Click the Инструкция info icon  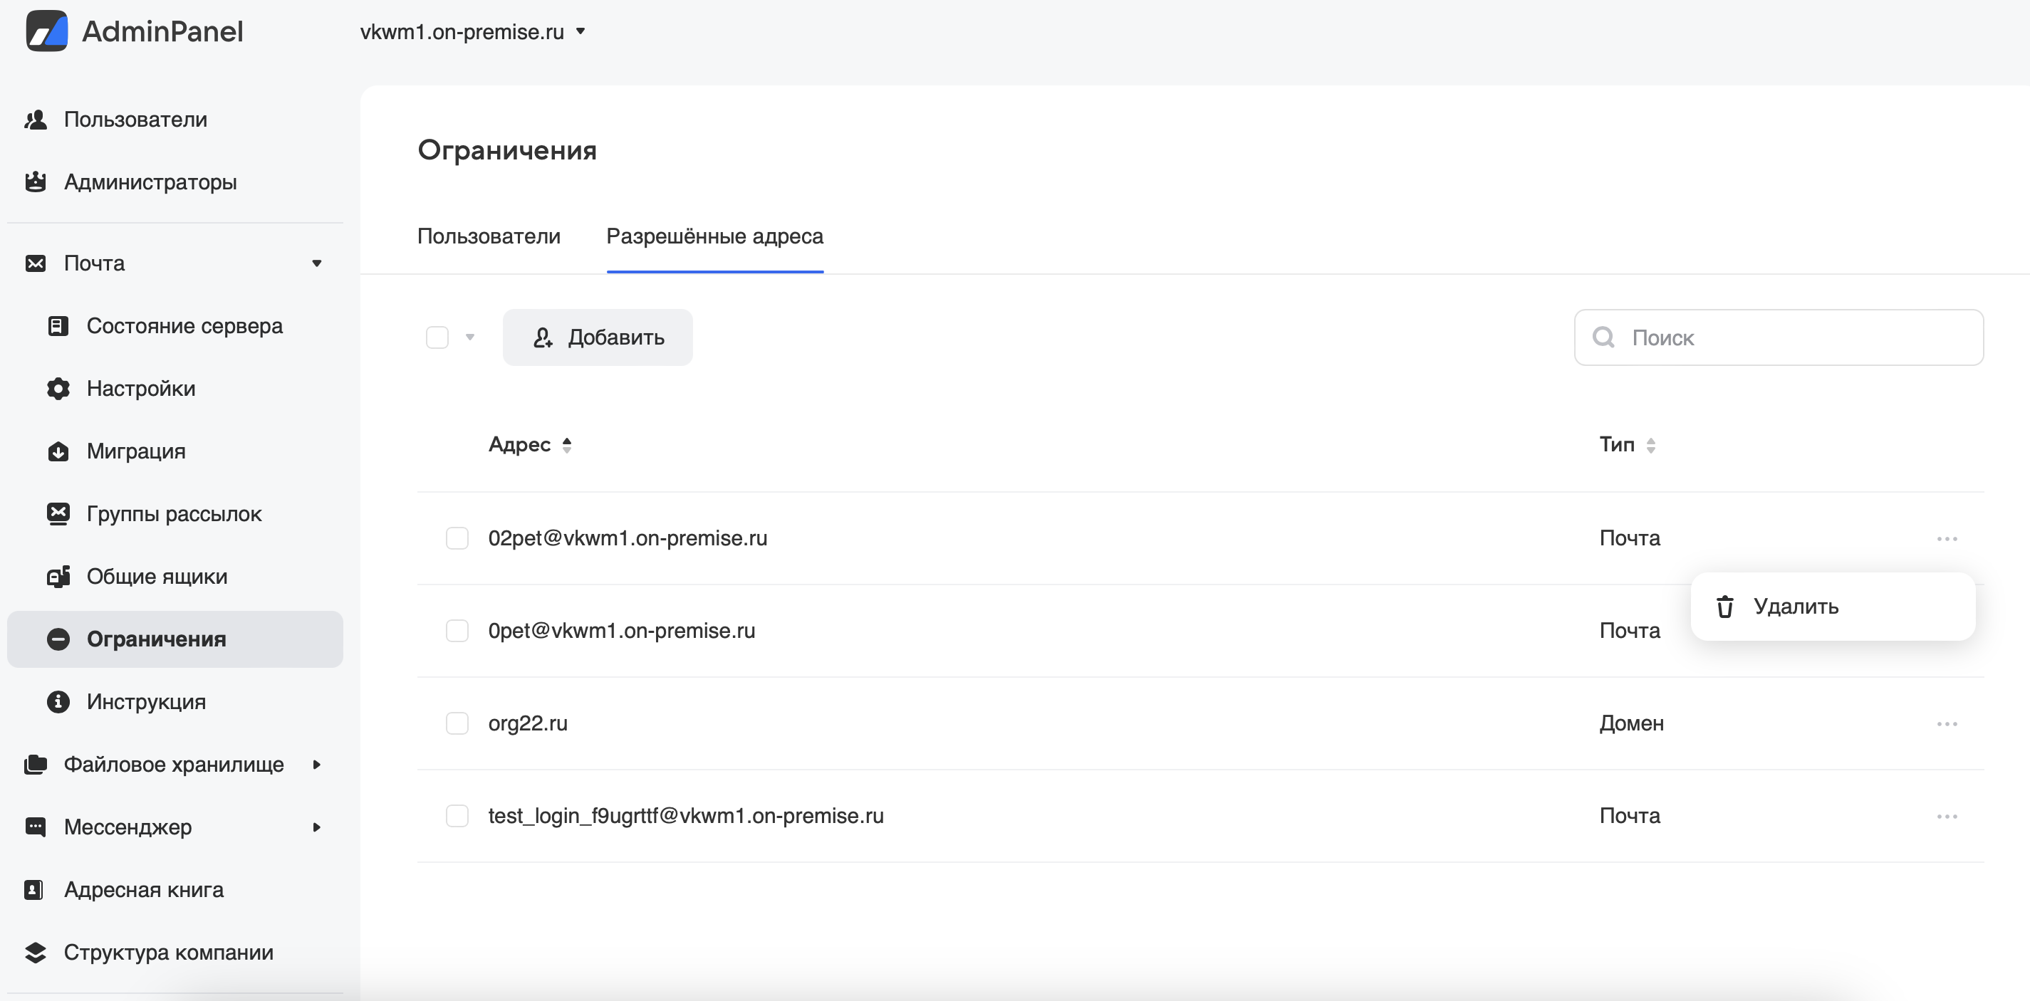(x=58, y=702)
